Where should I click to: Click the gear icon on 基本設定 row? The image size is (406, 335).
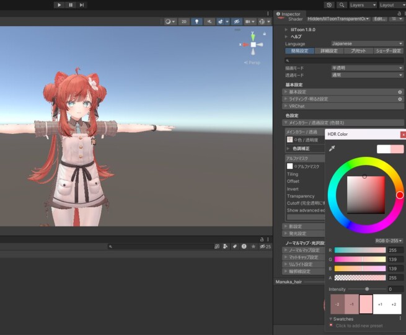(400, 92)
